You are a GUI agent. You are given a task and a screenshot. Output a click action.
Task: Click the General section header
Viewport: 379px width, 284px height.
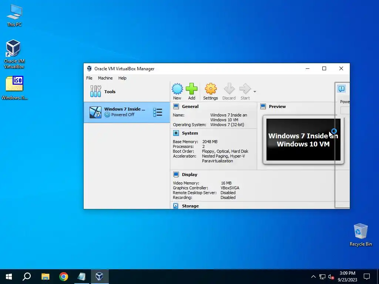click(190, 106)
